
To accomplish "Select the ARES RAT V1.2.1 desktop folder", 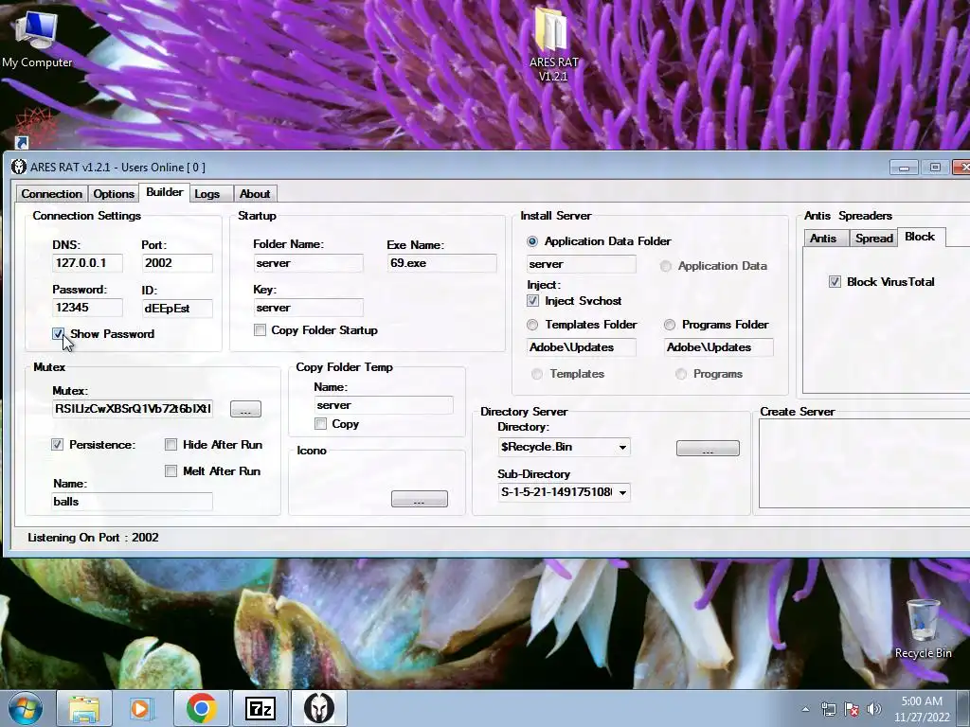I will [x=553, y=44].
